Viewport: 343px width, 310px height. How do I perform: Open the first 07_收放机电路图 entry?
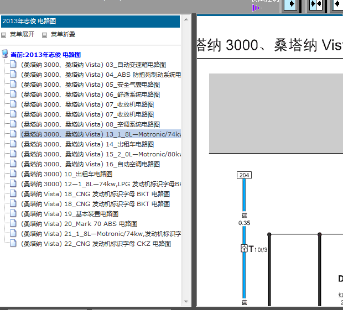[x=87, y=104]
